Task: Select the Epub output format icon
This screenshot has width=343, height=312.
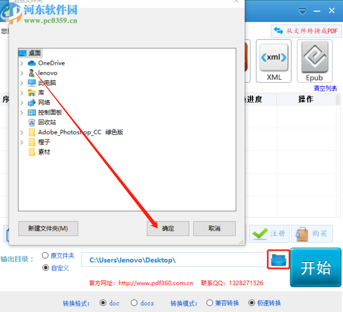Action: 315,61
